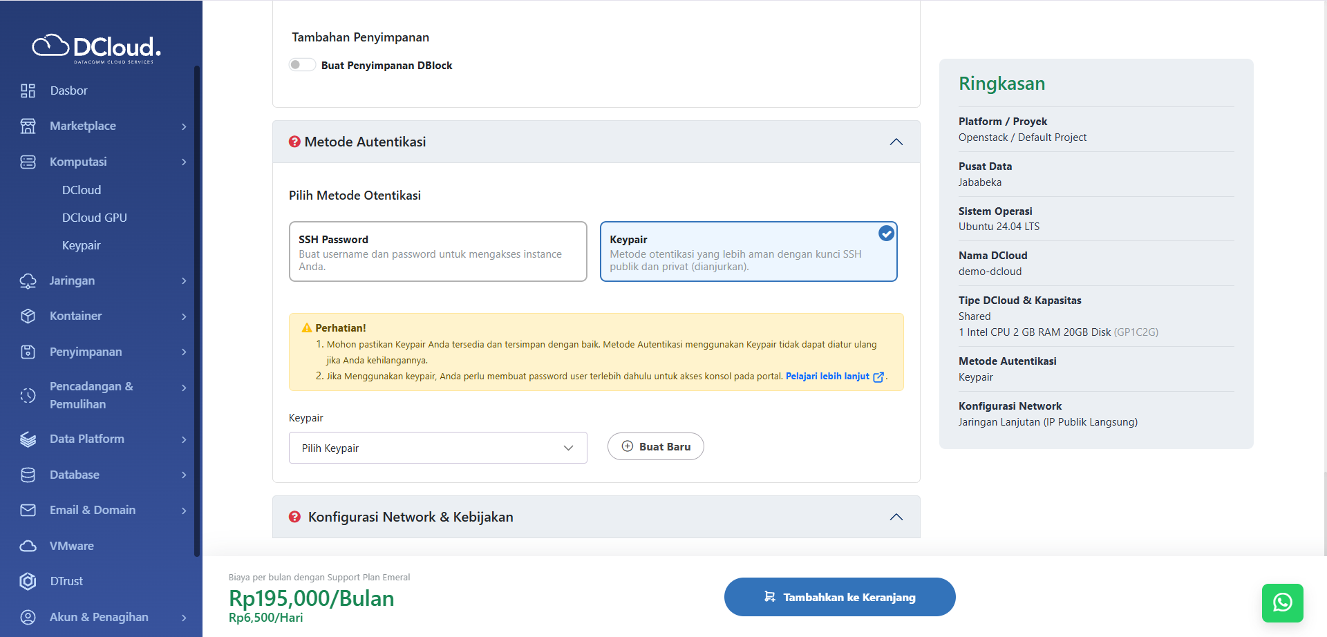Select SSH Password authentication option
This screenshot has height=637, width=1327.
tap(437, 251)
